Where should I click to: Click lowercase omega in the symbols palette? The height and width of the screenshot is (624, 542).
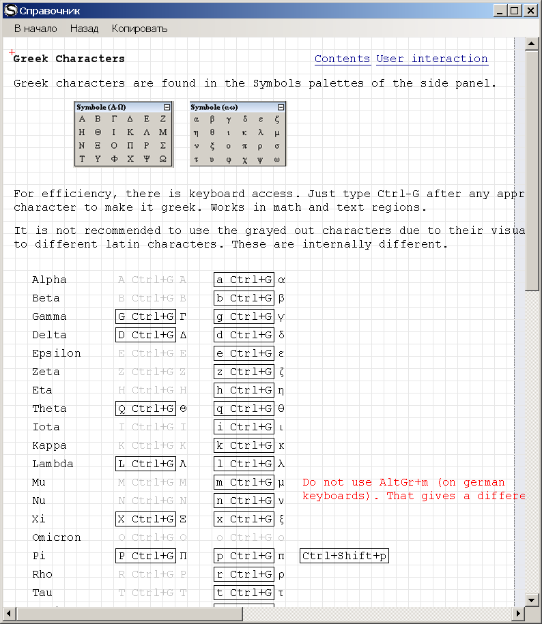(x=276, y=160)
